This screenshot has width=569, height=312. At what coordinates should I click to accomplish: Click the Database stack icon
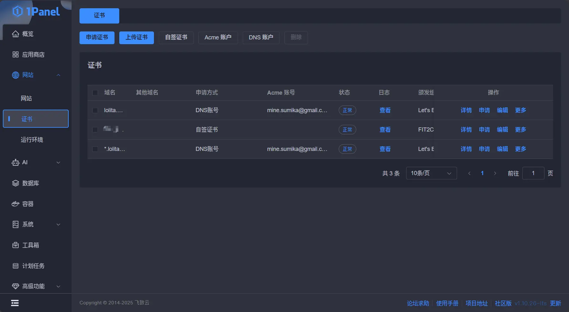(x=15, y=183)
